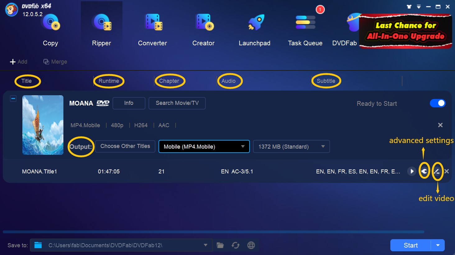Toggle the Ready to Start switch off
This screenshot has width=455, height=255.
click(437, 103)
